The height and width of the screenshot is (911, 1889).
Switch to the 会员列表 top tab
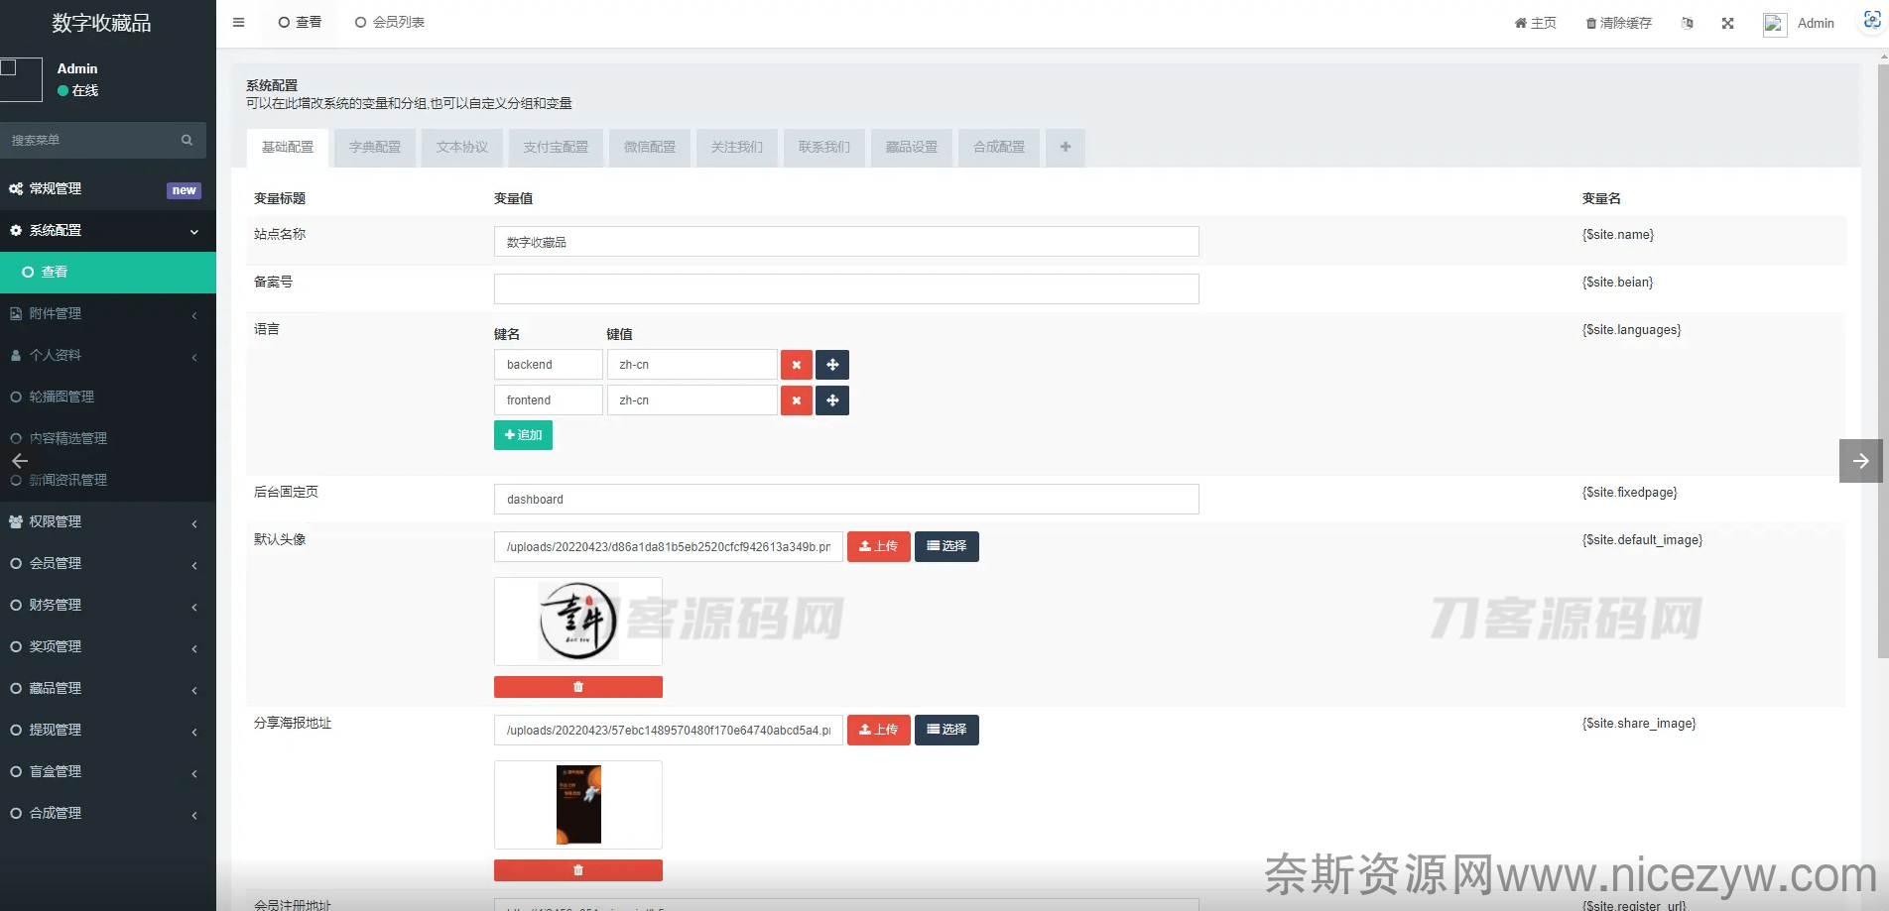click(x=389, y=22)
